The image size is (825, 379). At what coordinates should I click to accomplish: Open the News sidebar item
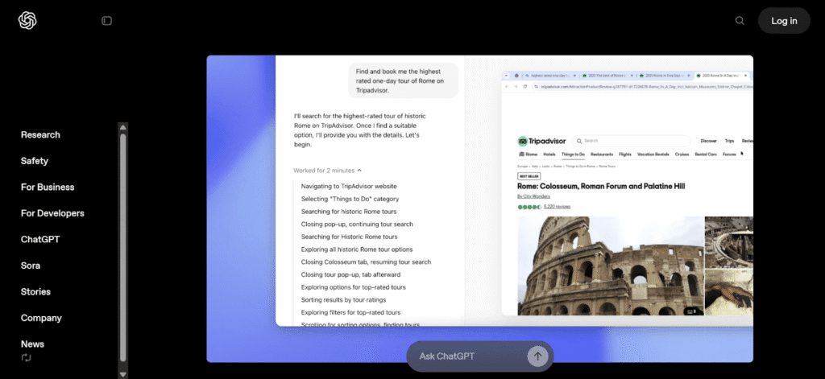(x=32, y=344)
